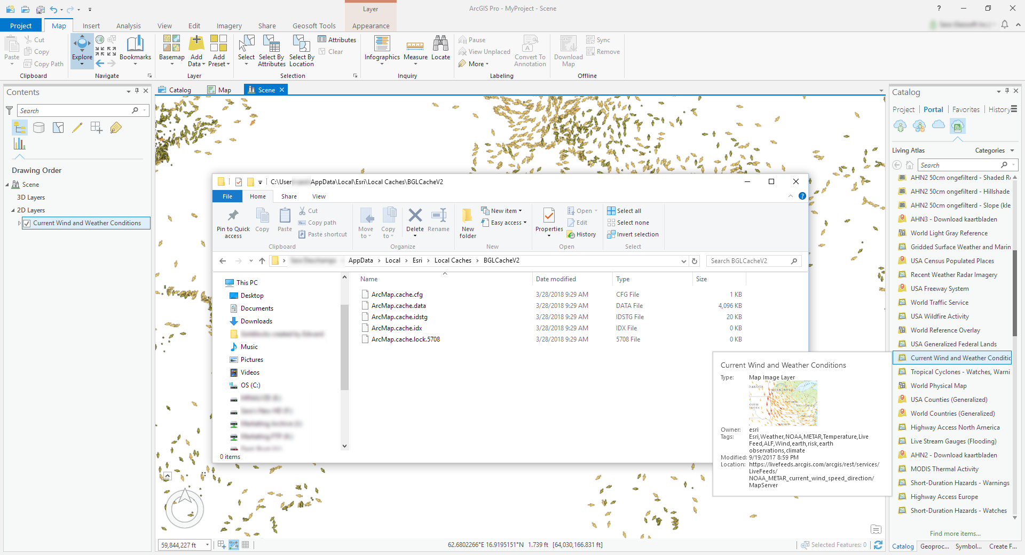This screenshot has width=1025, height=555.
Task: Select the Explore tool on the Map ribbon
Action: (x=82, y=50)
